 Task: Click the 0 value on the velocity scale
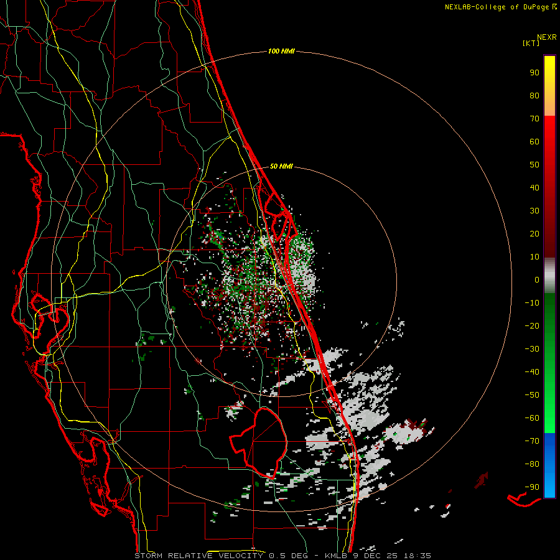click(x=537, y=280)
